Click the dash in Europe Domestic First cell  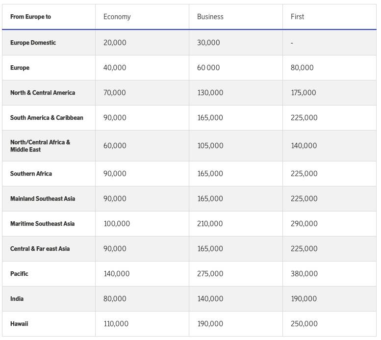click(x=292, y=43)
